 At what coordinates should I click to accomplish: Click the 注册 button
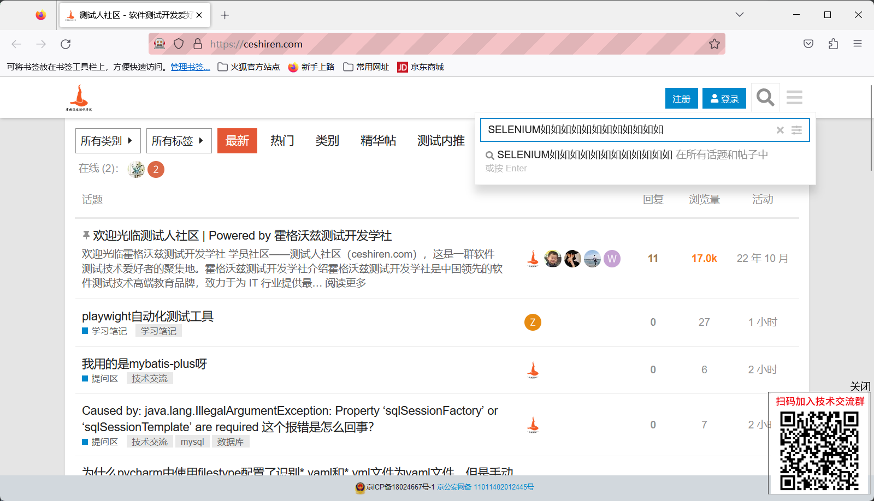(682, 98)
